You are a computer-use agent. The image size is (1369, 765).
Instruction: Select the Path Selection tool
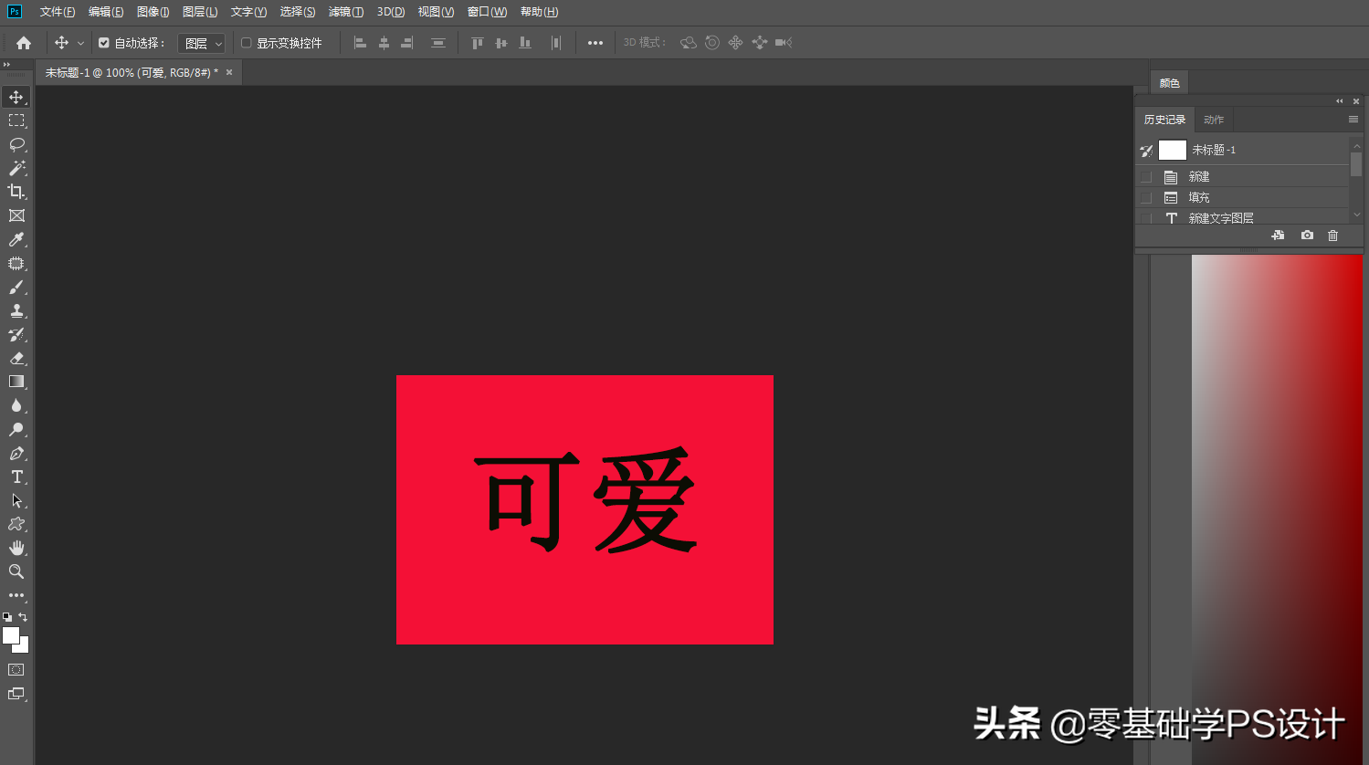coord(16,500)
